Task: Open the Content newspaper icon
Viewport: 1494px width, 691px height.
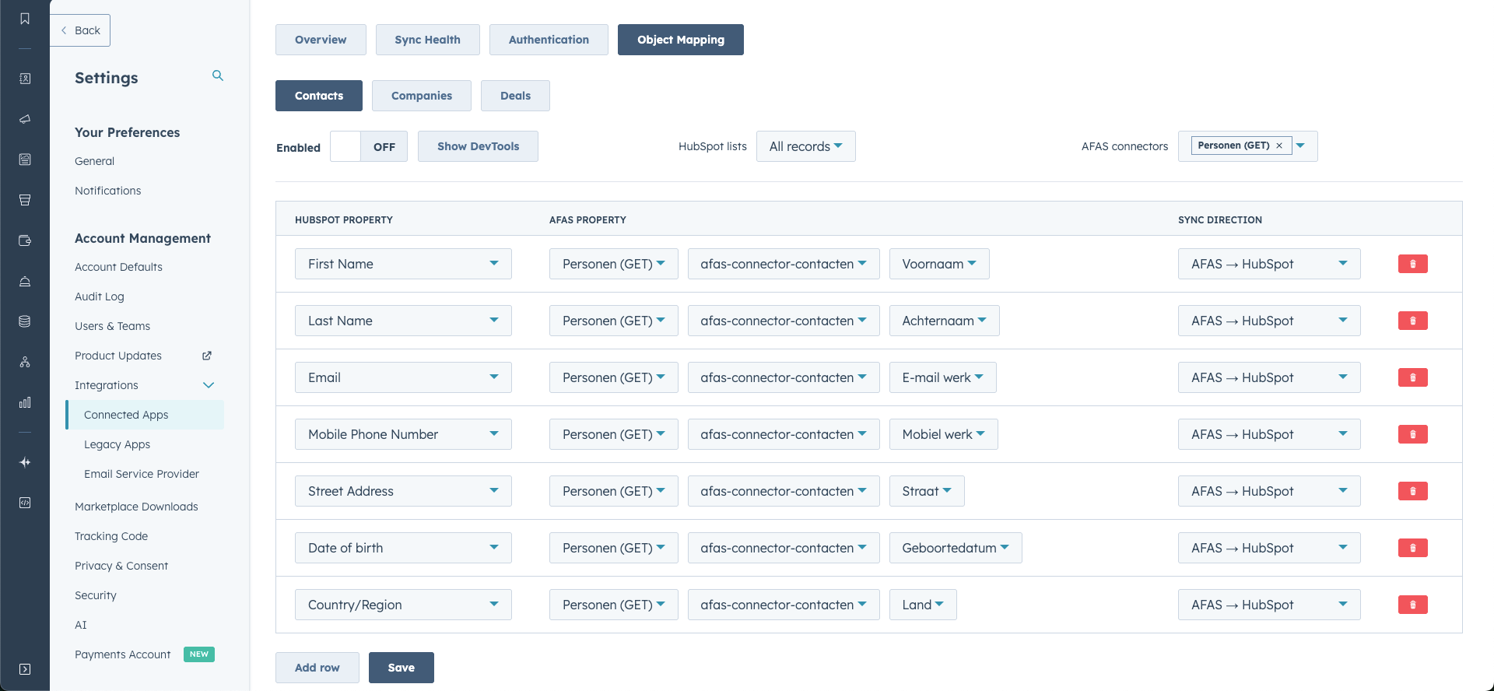Action: [x=25, y=160]
